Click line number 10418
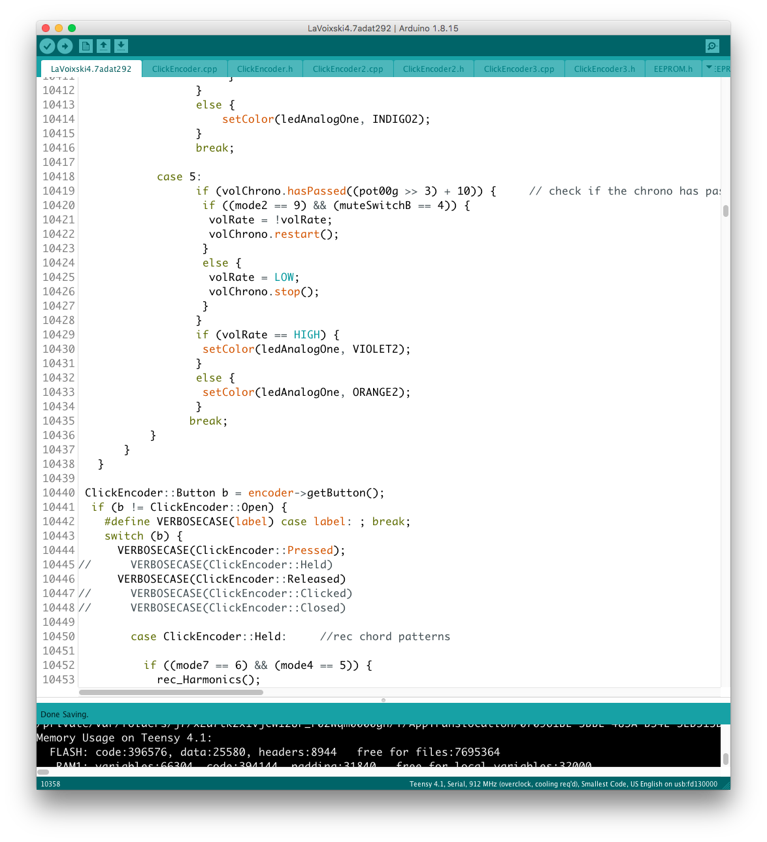767x842 pixels. tap(59, 176)
